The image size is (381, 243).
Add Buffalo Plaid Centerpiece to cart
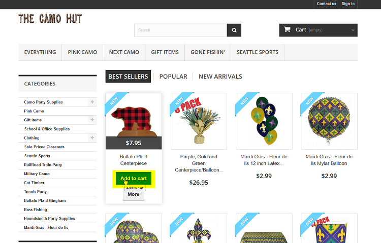point(134,179)
